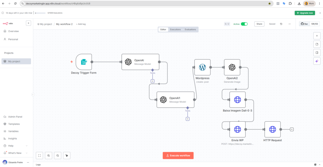Click the fit-to-view canvas icon
Image resolution: width=323 pixels, height=167 pixels.
pos(39,155)
